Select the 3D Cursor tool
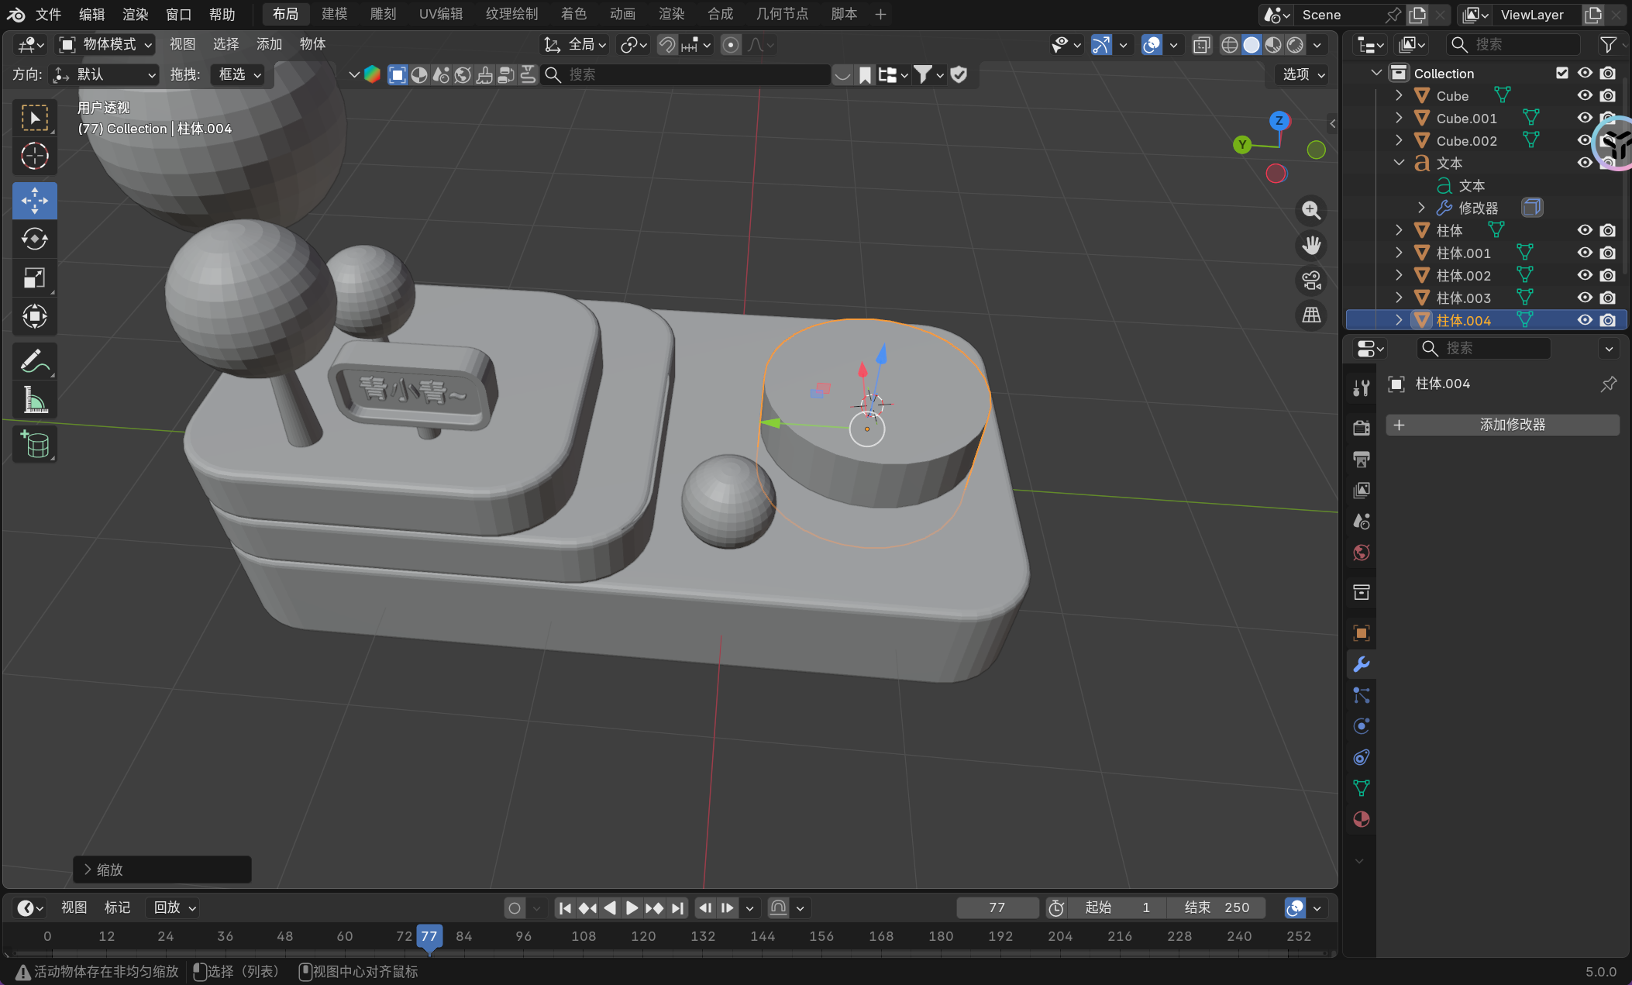The height and width of the screenshot is (985, 1632). 35,157
